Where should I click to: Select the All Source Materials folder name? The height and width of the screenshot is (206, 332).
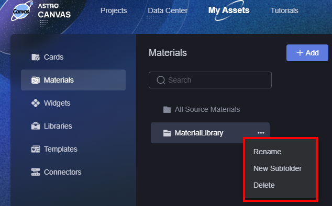pos(207,109)
